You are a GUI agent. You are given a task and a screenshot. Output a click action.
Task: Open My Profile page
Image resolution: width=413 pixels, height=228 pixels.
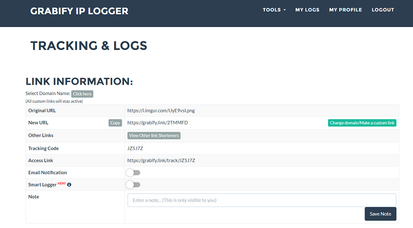click(345, 10)
